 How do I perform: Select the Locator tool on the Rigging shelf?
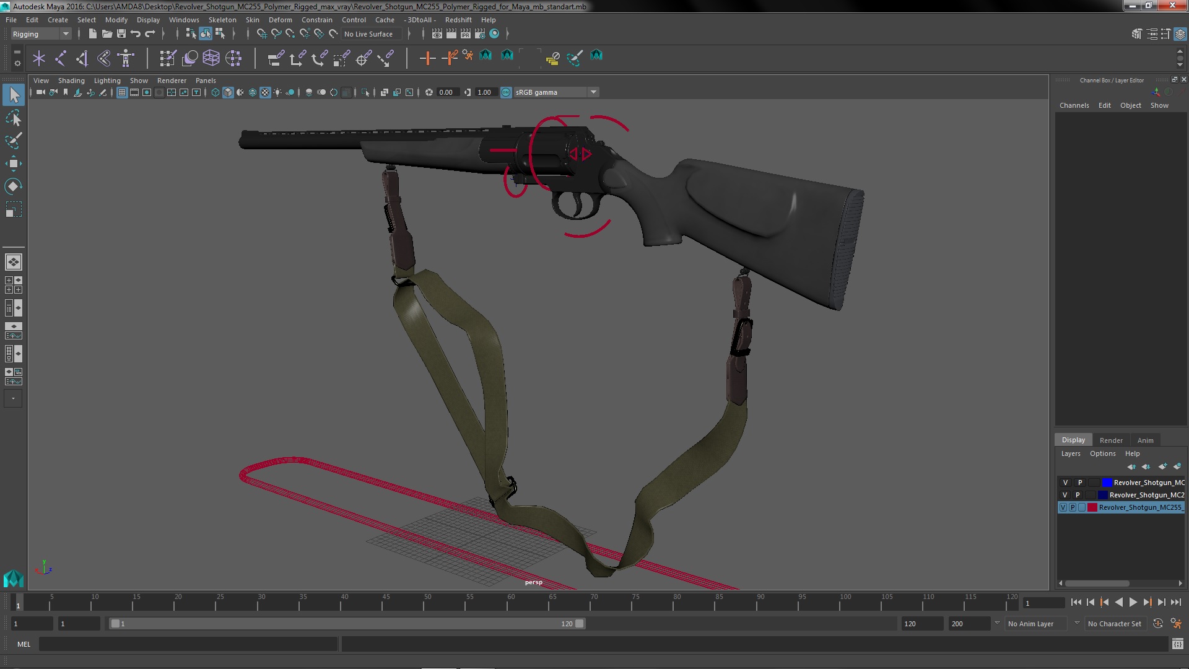[39, 58]
